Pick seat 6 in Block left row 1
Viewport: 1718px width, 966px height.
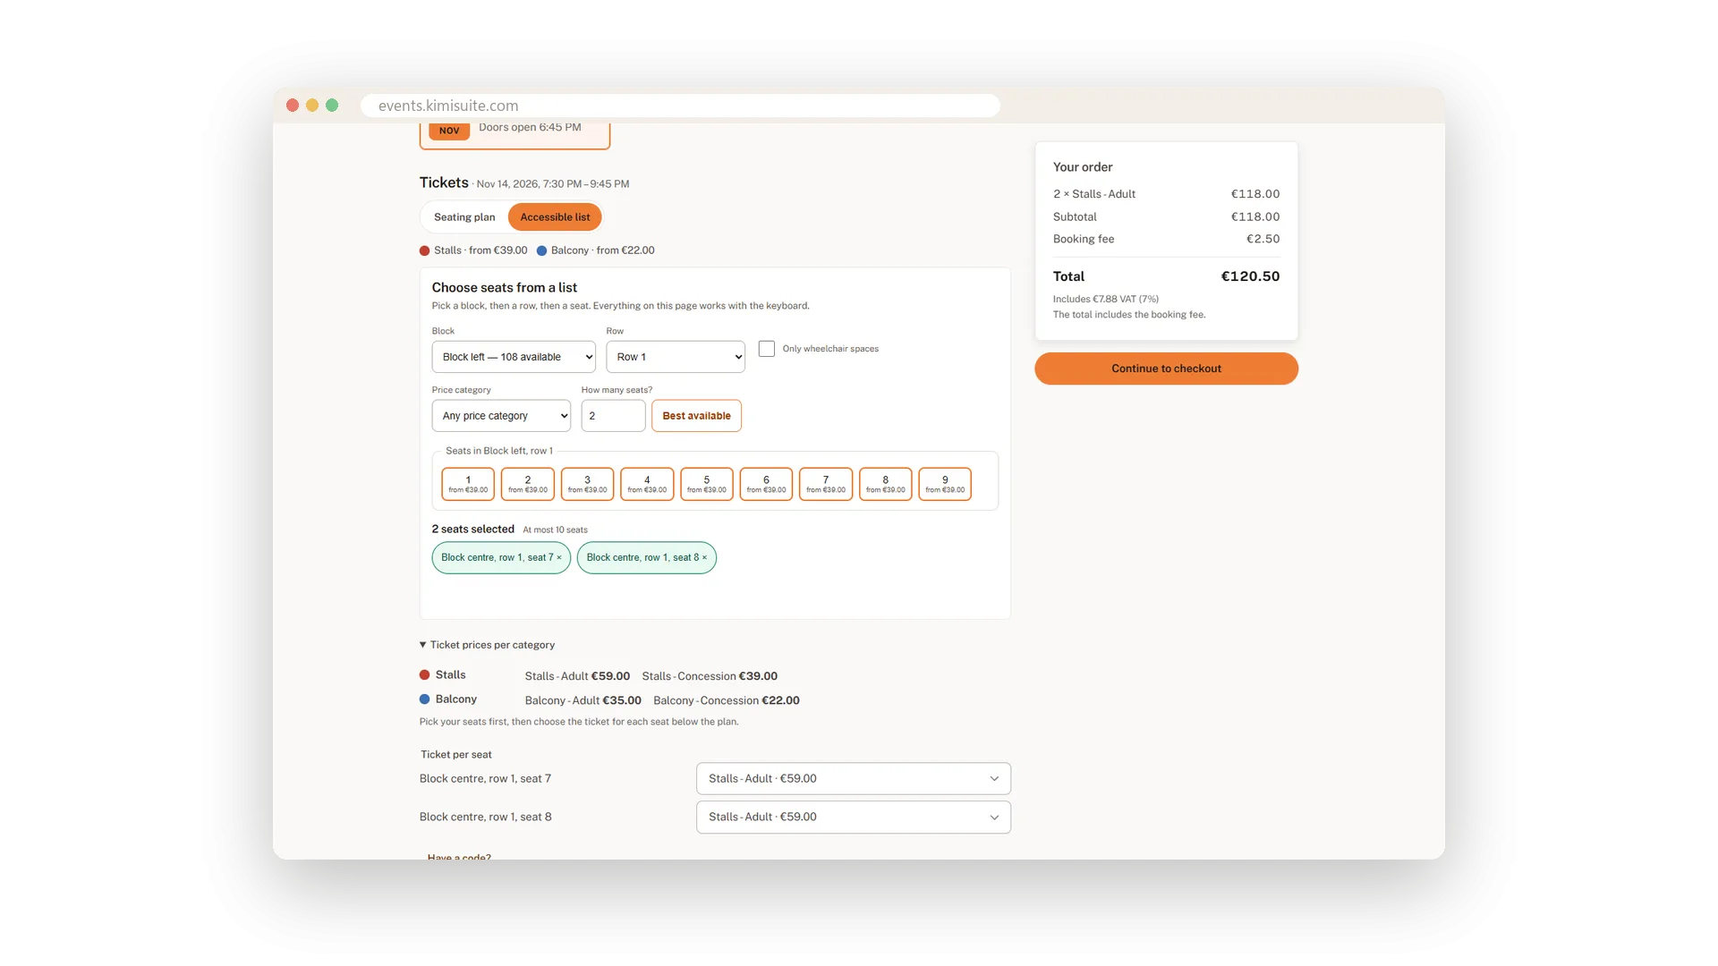(x=766, y=484)
